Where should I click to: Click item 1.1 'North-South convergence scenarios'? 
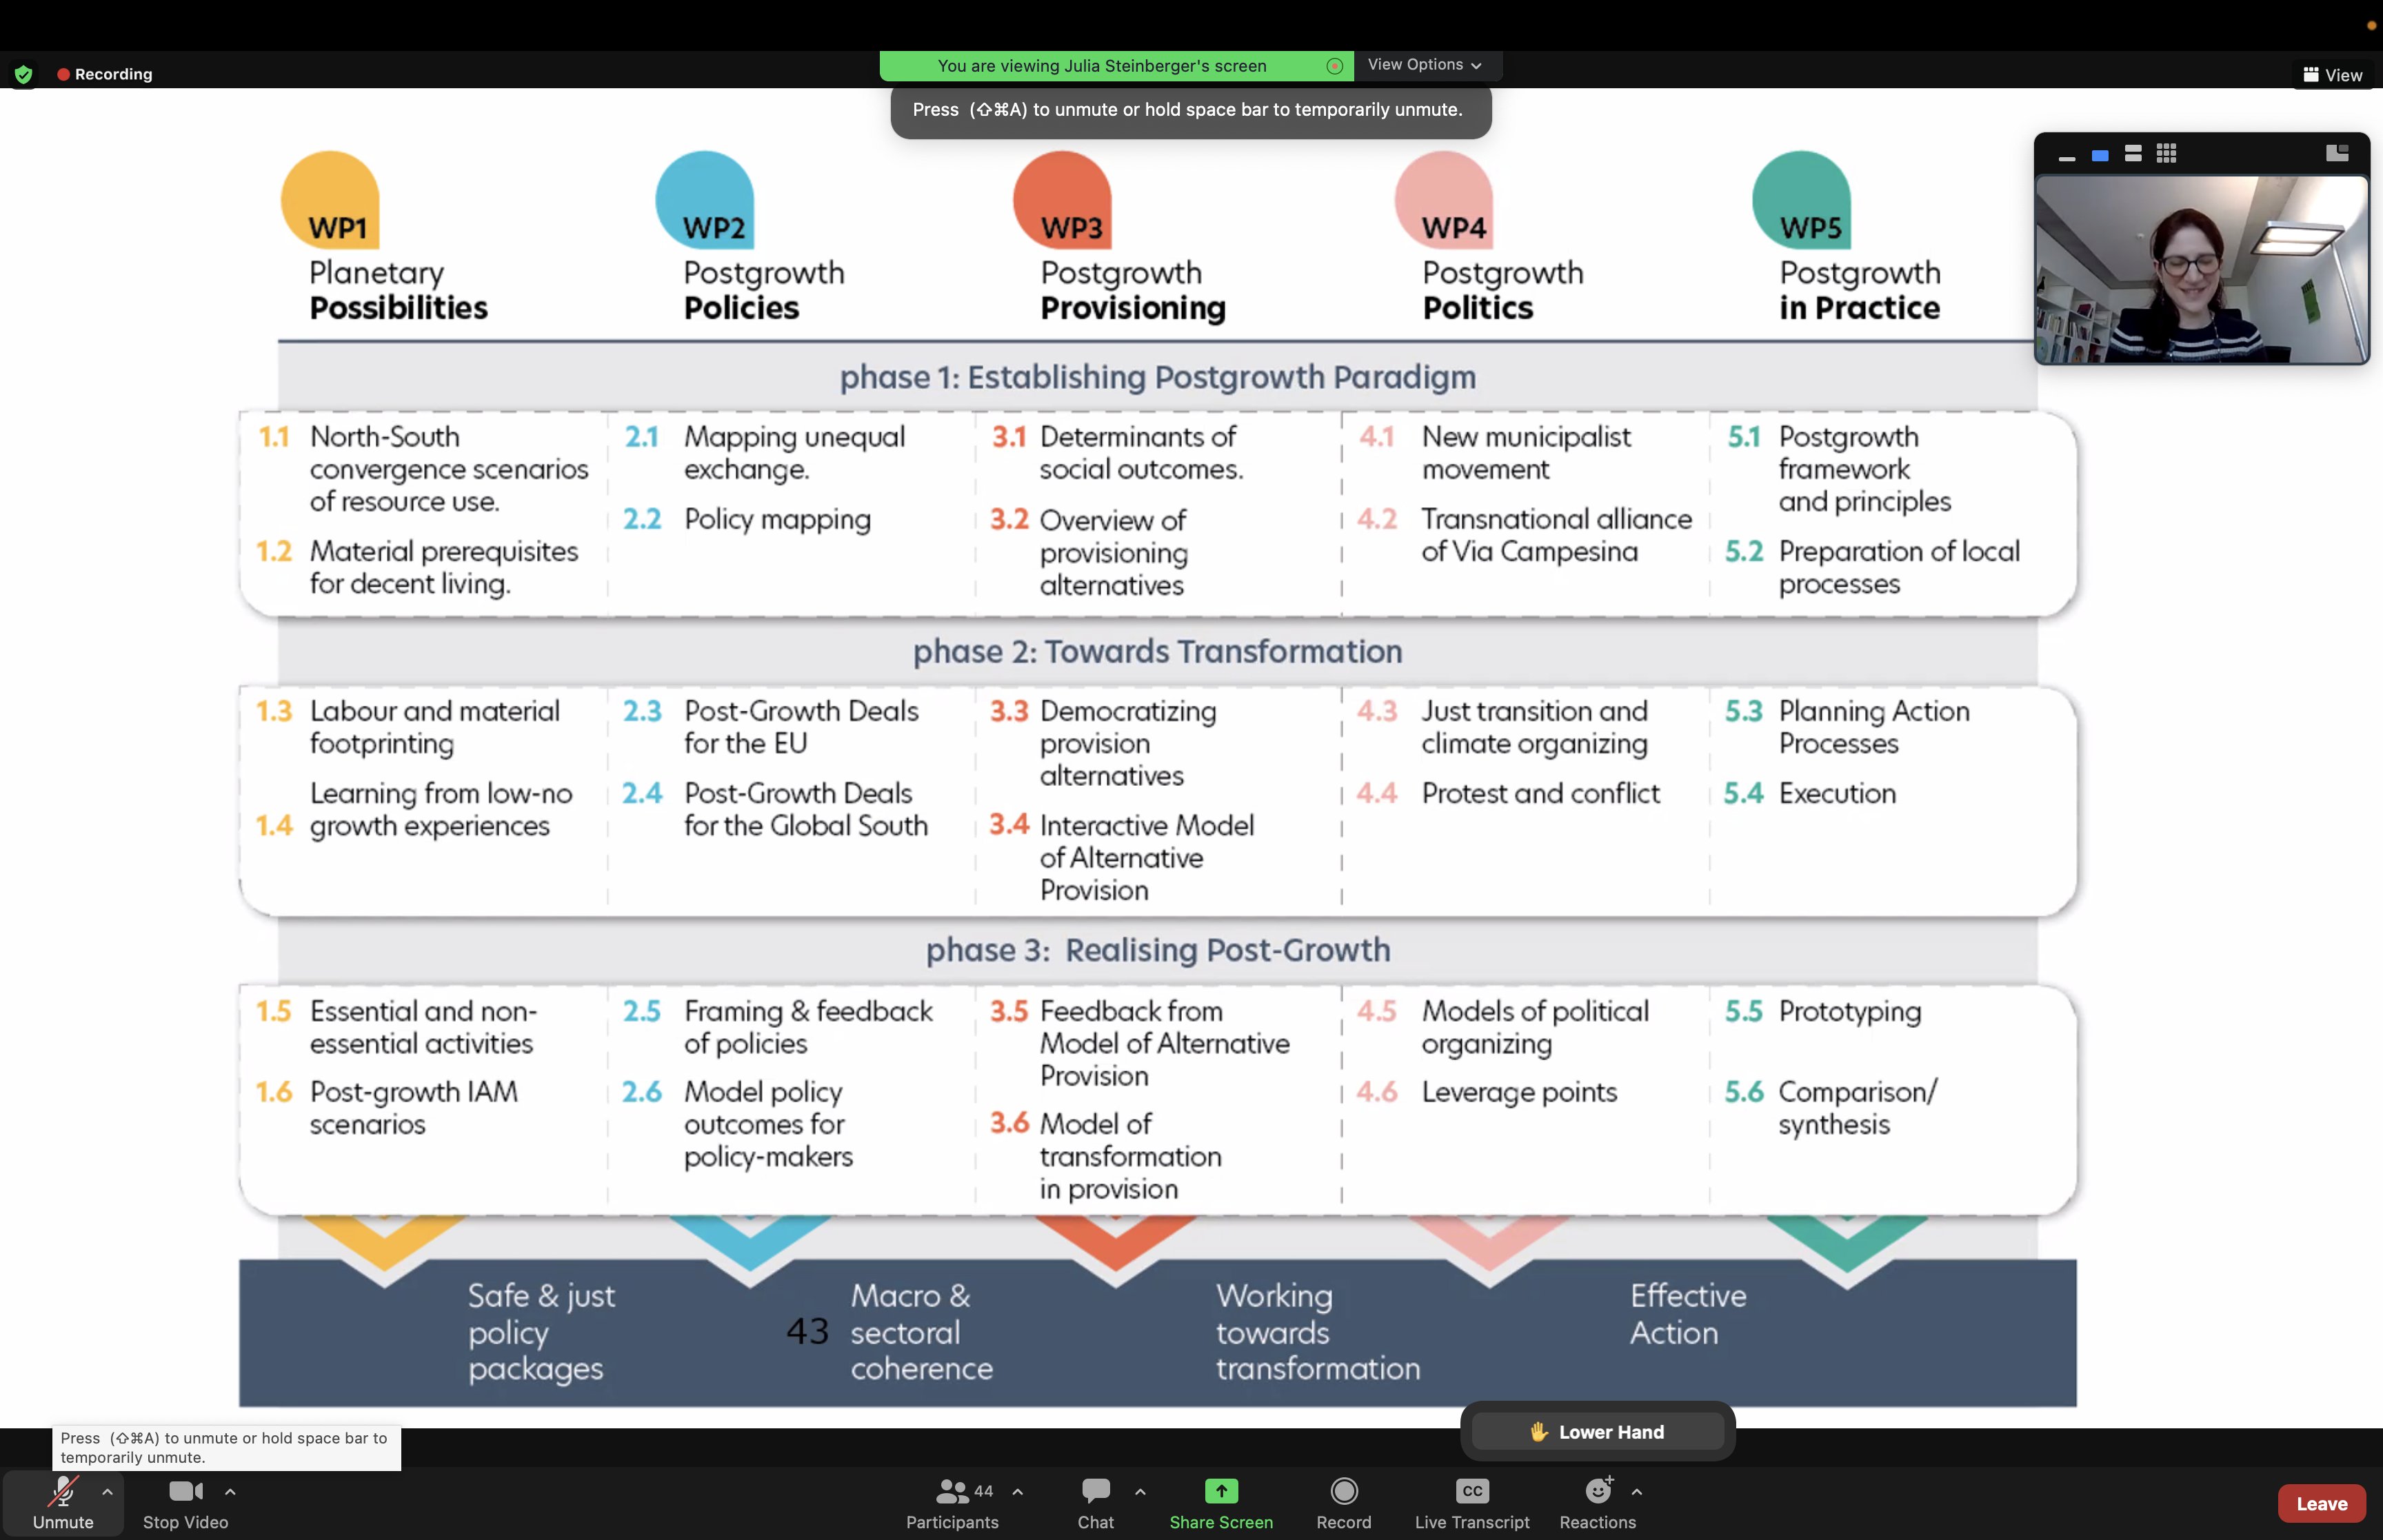tap(449, 469)
